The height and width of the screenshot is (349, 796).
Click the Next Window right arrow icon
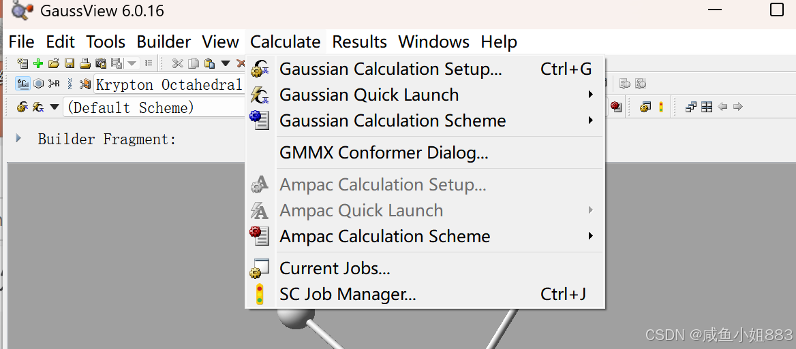tap(738, 107)
